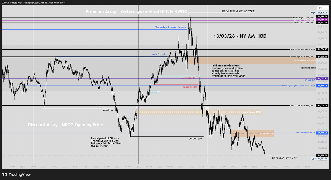This screenshot has height=180, width=331.
Task: Click the 18:00 time axis label
Action: click(x=23, y=167)
